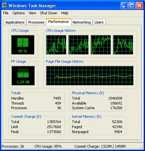Switch to the Processes tab

[36, 22]
